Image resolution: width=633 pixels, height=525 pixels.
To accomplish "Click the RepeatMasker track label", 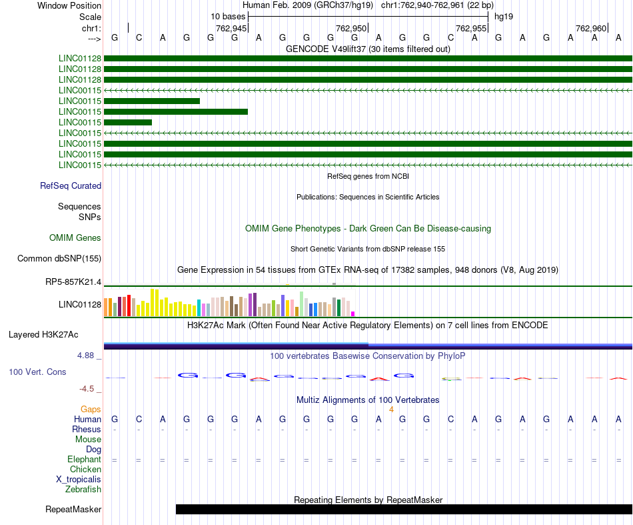I will pos(73,509).
